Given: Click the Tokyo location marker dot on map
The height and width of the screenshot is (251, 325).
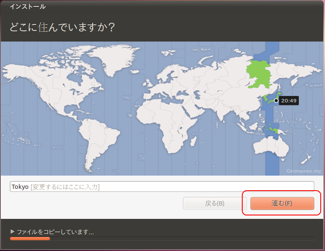Looking at the screenshot, I should click(276, 101).
